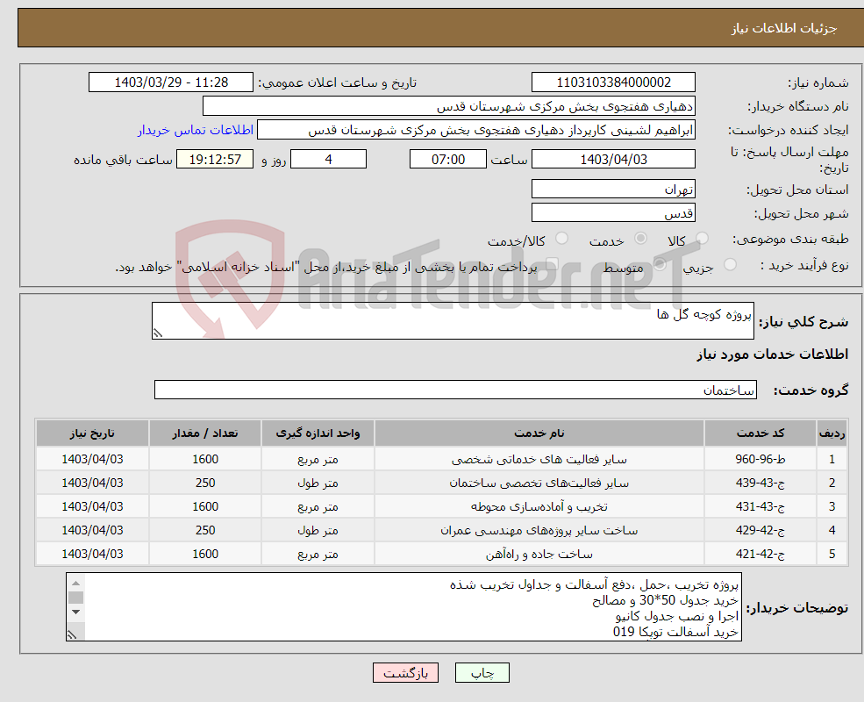Viewport: 864px width, 702px height.
Task: Click the ردیف column header
Action: coord(832,433)
